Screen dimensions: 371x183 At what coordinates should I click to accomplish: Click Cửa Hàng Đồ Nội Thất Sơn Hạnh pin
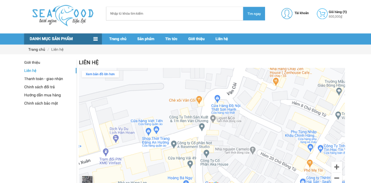[217, 98]
